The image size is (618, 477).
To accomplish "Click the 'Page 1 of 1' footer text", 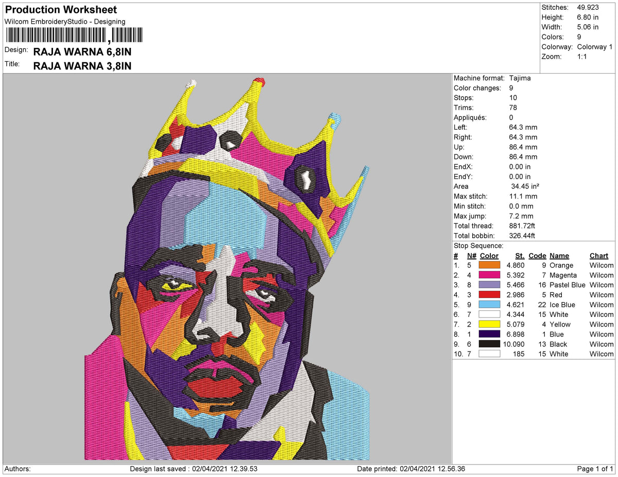I will [x=595, y=469].
